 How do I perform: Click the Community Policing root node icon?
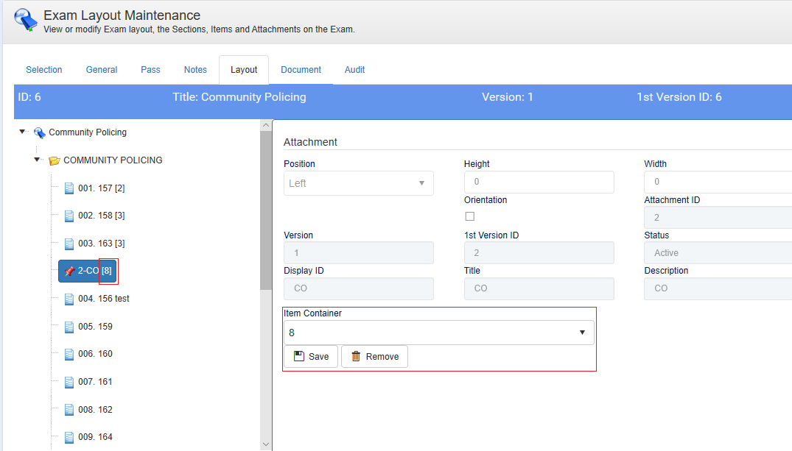pyautogui.click(x=40, y=132)
